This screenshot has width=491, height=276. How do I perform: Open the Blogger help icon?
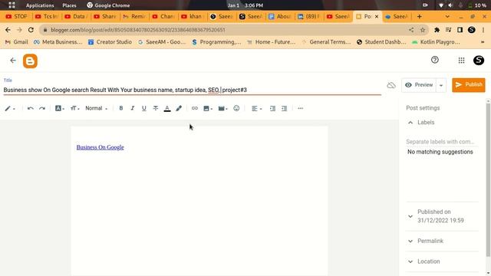(435, 60)
